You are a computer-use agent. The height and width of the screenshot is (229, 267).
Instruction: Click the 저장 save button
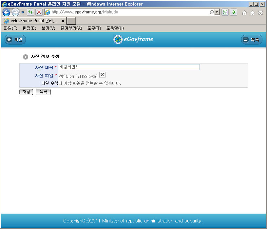(x=26, y=92)
